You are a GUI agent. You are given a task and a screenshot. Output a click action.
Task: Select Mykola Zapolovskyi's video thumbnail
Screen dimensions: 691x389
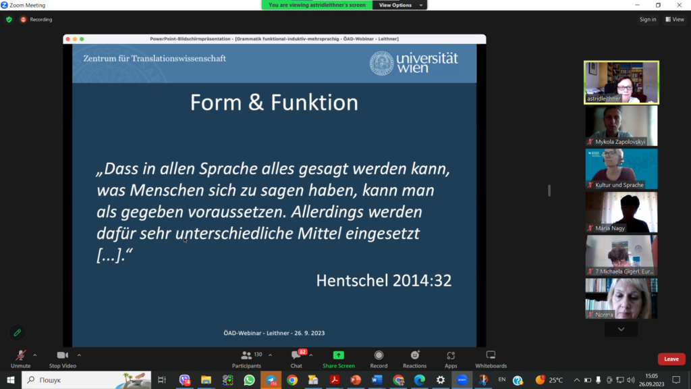pyautogui.click(x=621, y=126)
